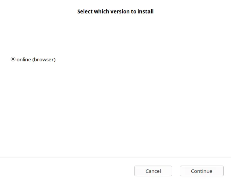Click the "(browser)" text in the option
This screenshot has height=184, width=231.
44,59
